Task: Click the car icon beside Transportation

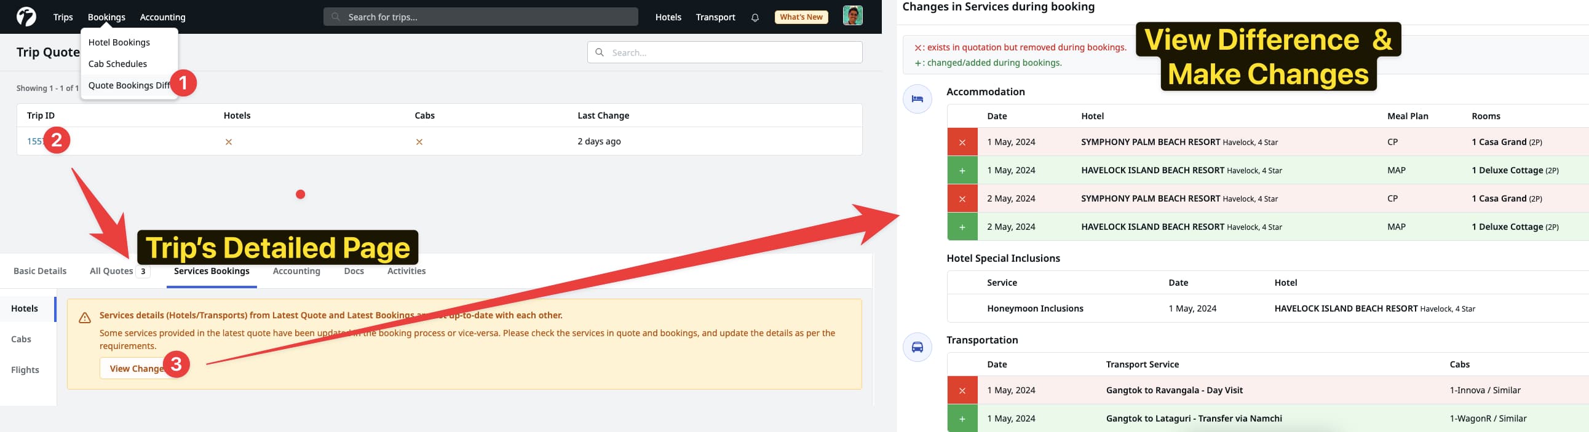Action: click(917, 347)
